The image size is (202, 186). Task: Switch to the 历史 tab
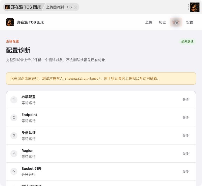(162, 22)
